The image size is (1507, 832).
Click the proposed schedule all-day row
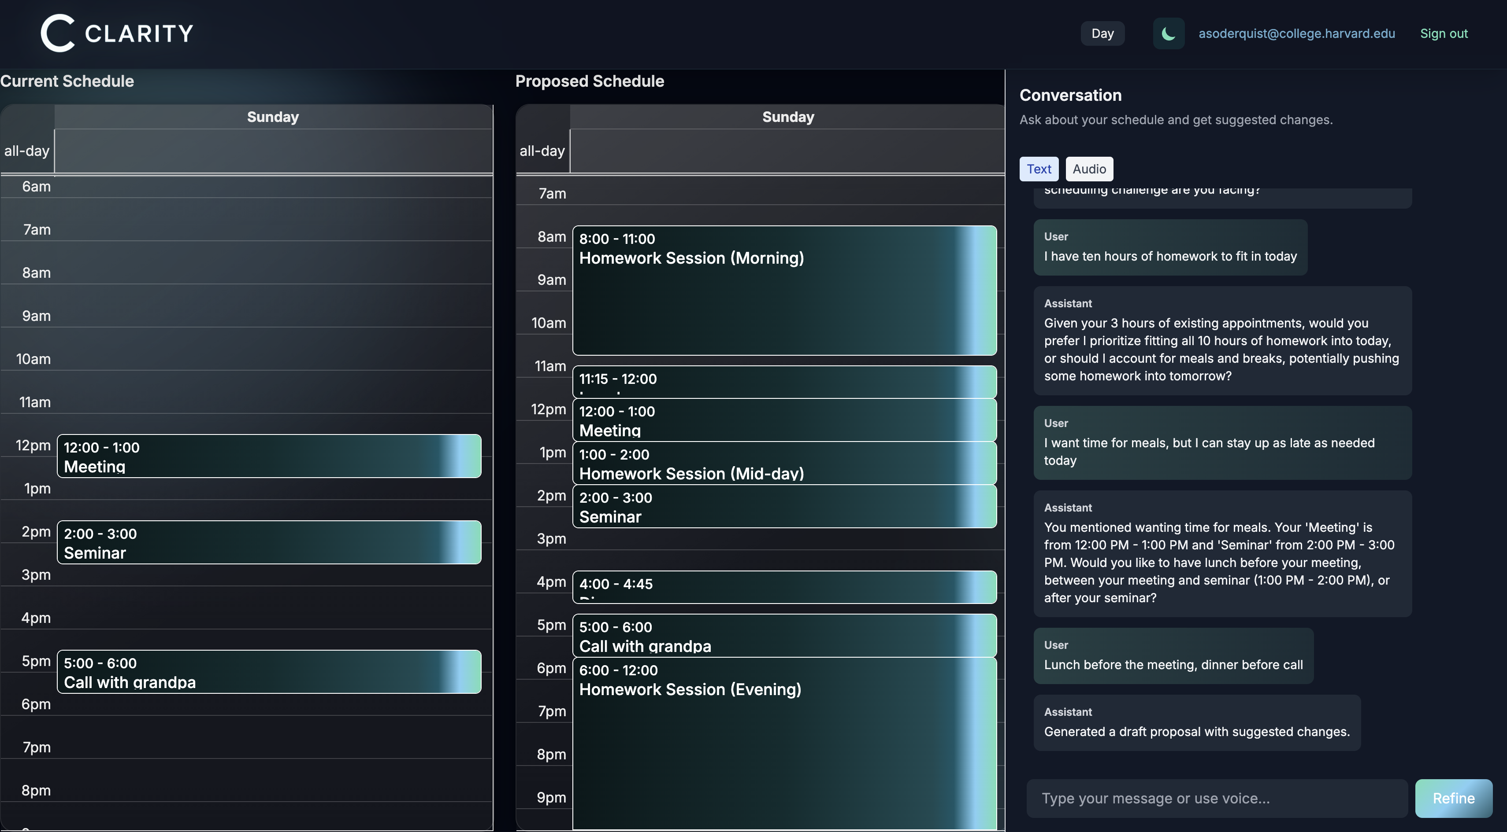(786, 151)
